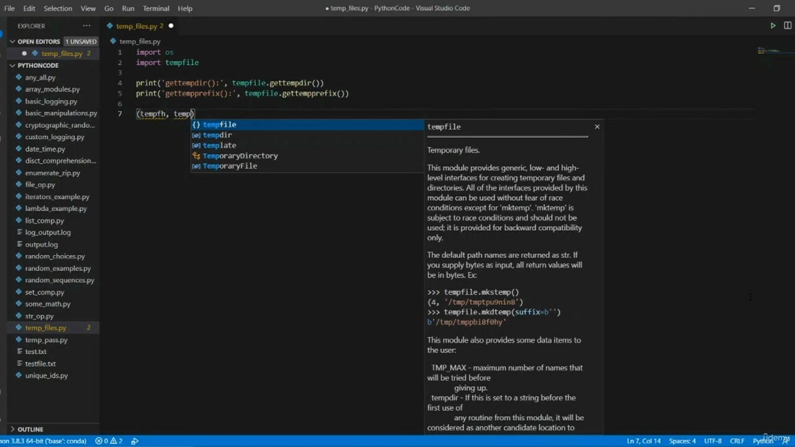Click the run/debug icon in status bar
795x447 pixels.
tap(135, 441)
